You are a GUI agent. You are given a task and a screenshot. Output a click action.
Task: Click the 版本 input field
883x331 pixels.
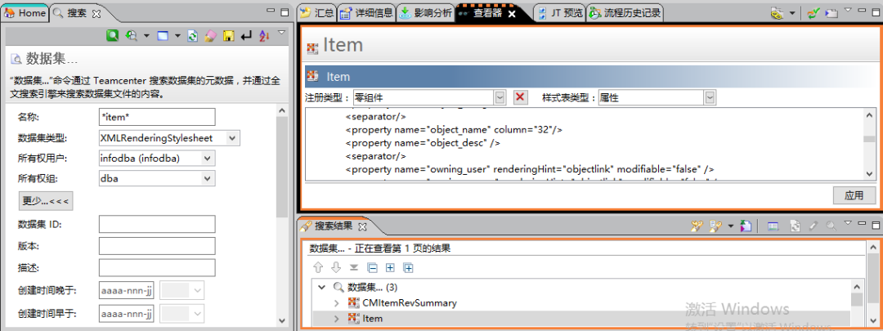pos(157,246)
